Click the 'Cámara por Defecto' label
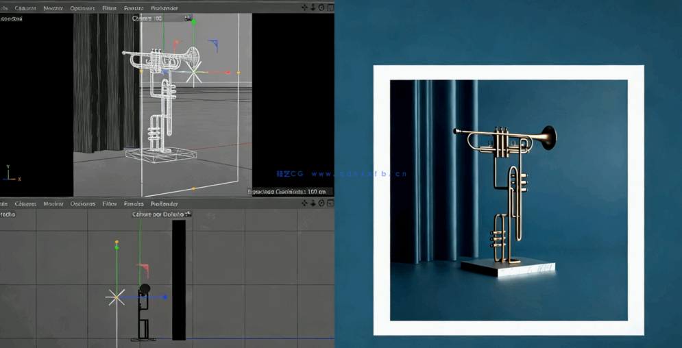Viewport: 682px width, 348px height. click(158, 214)
